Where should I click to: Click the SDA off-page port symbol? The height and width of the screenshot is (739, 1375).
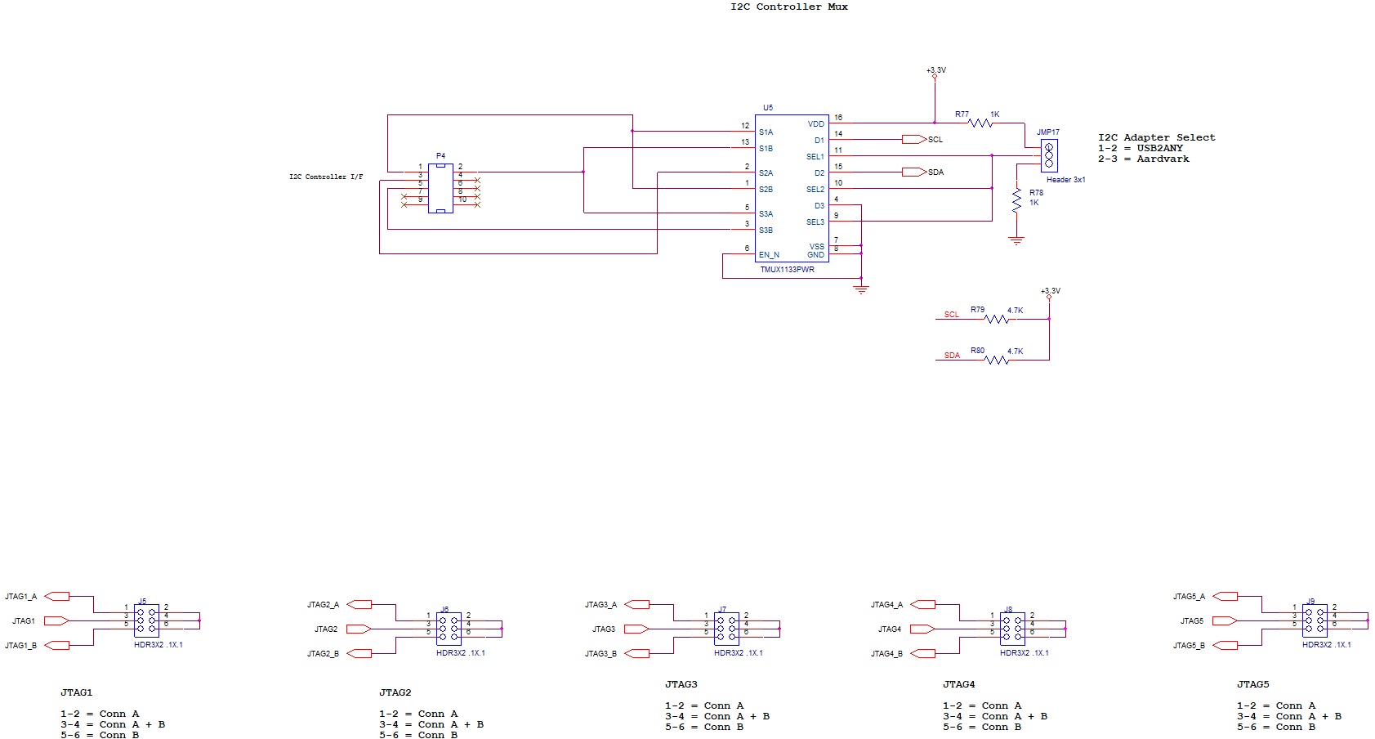(914, 172)
